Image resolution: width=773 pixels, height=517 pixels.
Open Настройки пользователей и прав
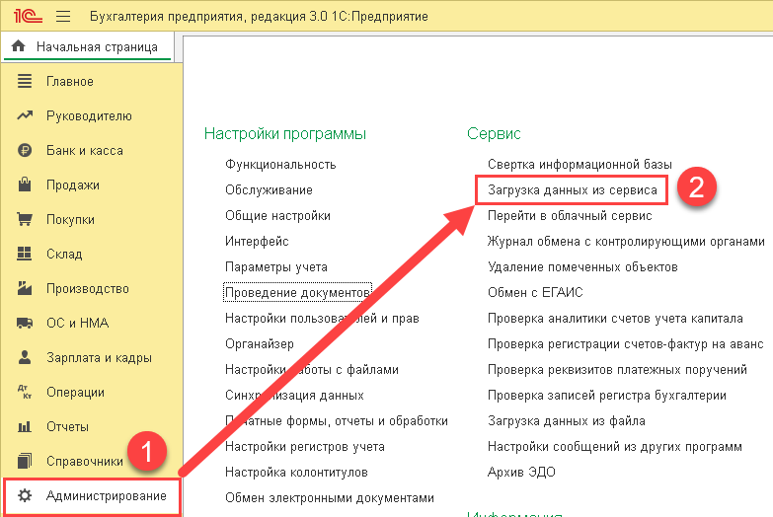(x=322, y=318)
